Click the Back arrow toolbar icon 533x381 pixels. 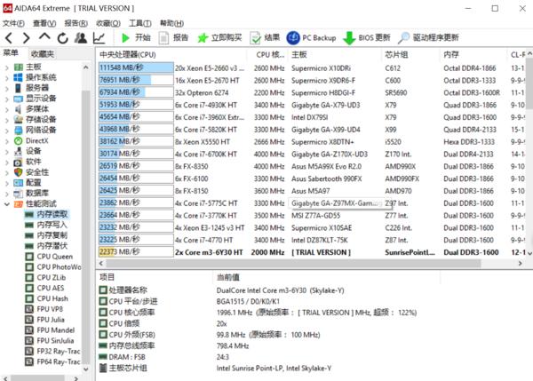[x=9, y=37]
